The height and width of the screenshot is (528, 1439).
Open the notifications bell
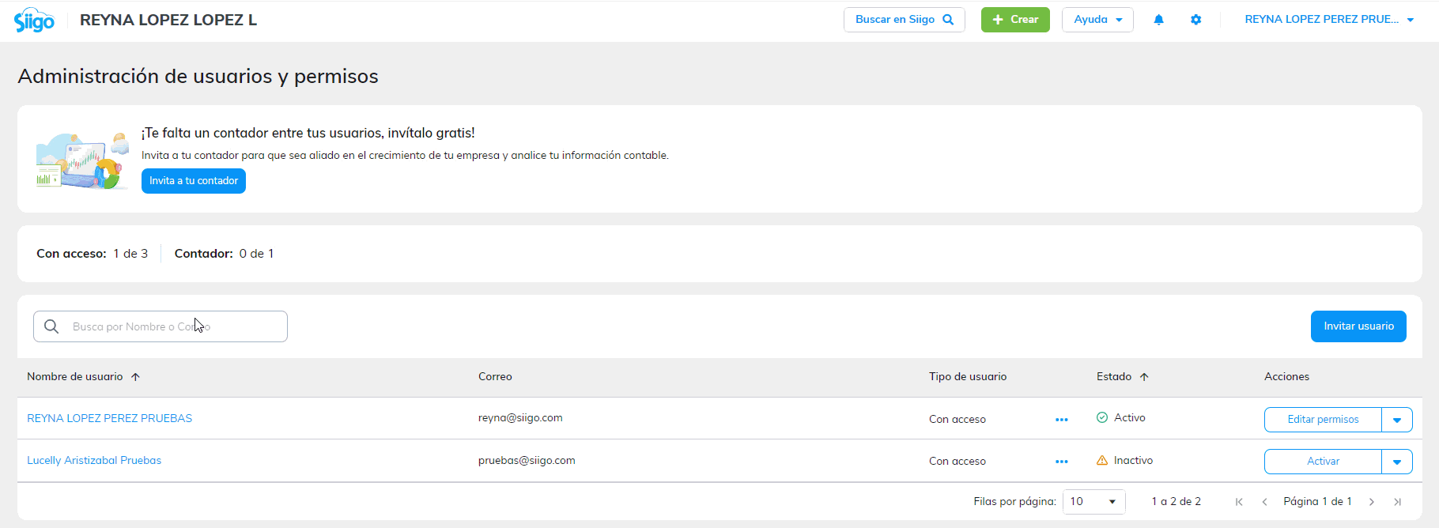click(x=1158, y=20)
